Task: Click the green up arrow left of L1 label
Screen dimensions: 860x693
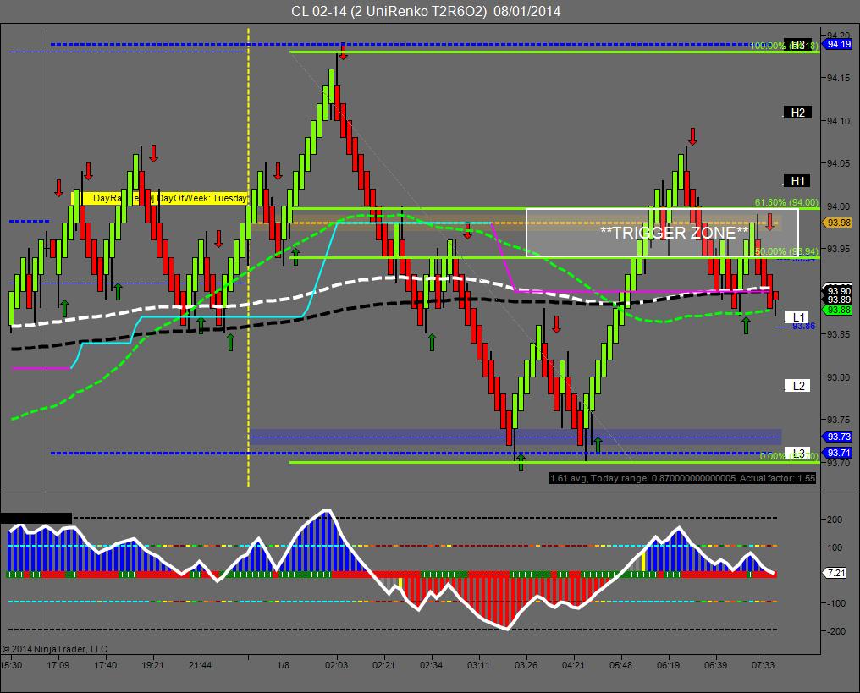Action: click(x=746, y=325)
